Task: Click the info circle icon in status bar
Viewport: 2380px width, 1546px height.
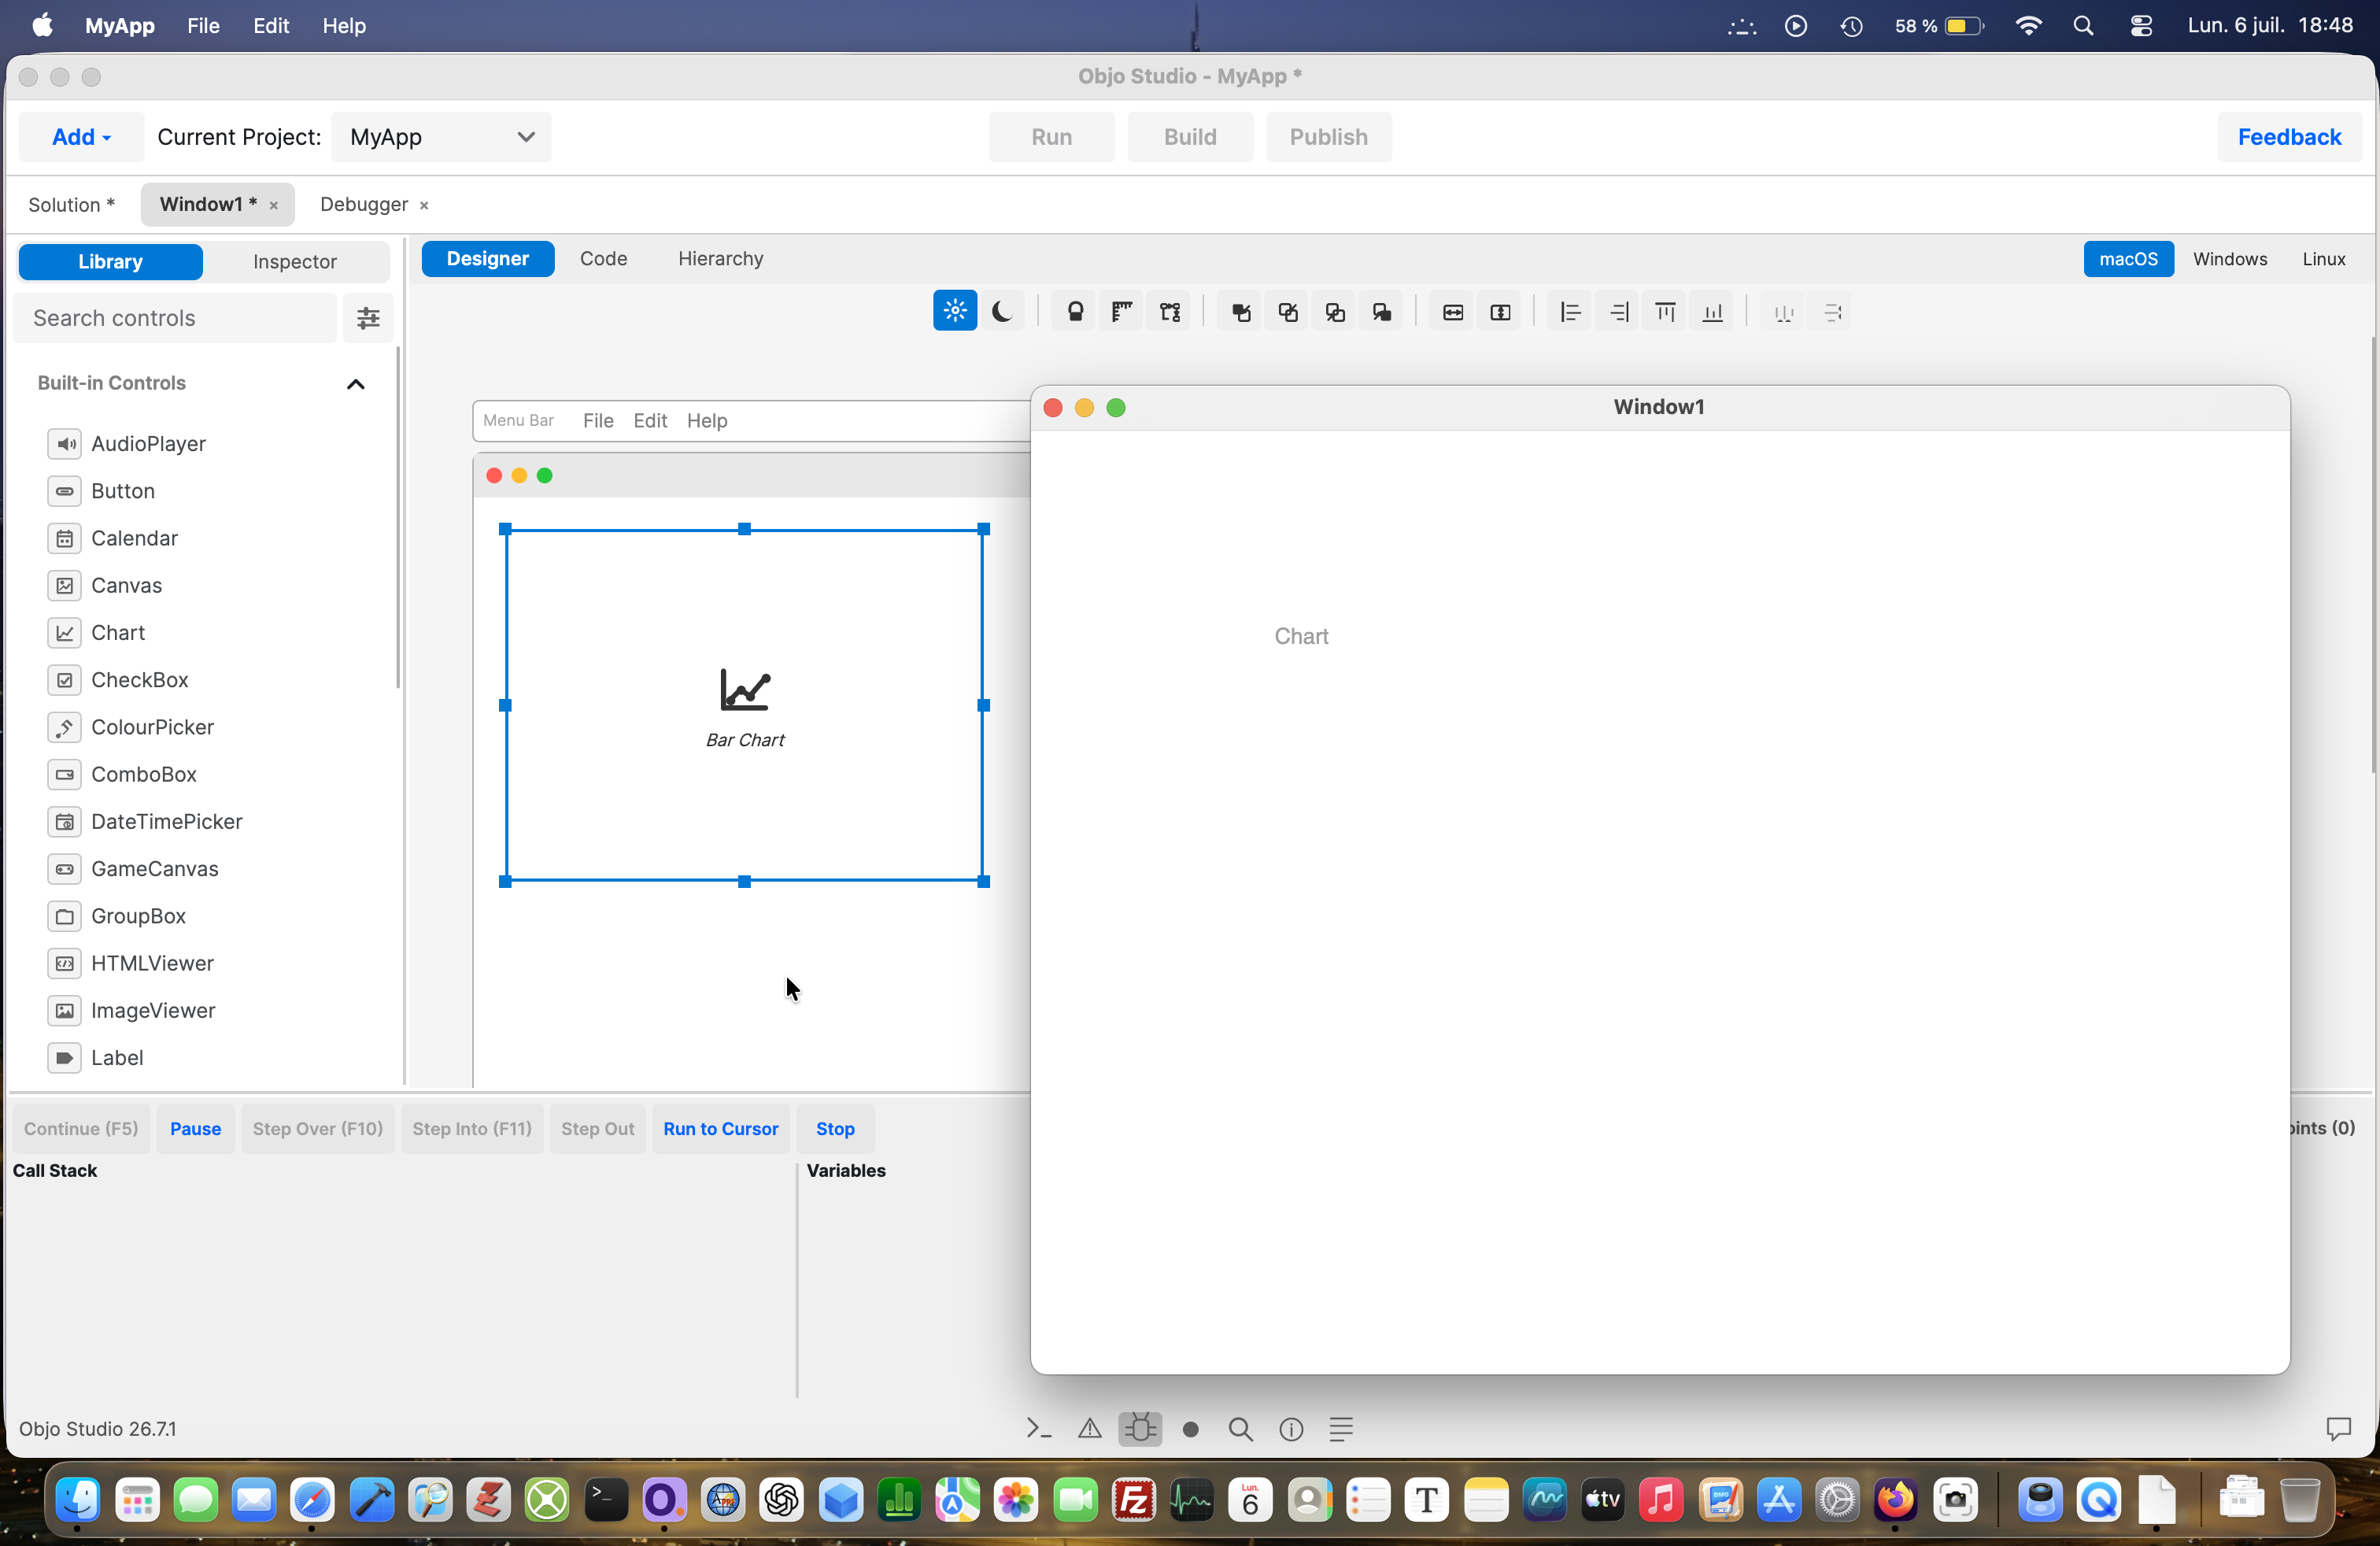Action: [1291, 1429]
